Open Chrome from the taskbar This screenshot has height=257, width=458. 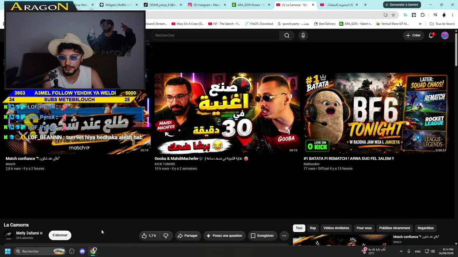click(x=93, y=251)
